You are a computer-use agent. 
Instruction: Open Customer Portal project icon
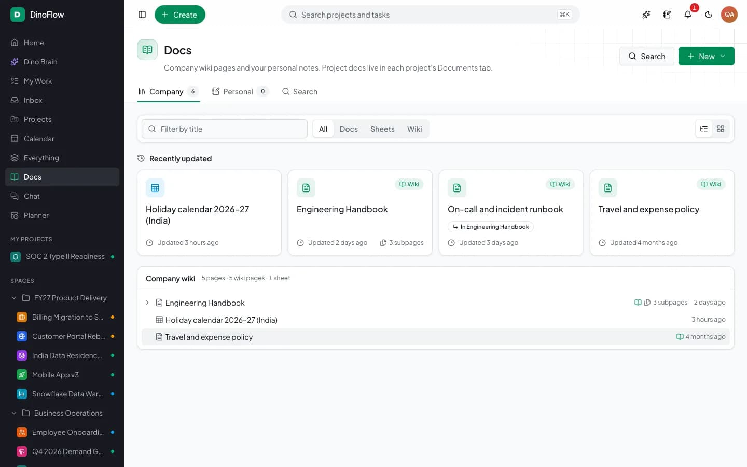tap(22, 336)
